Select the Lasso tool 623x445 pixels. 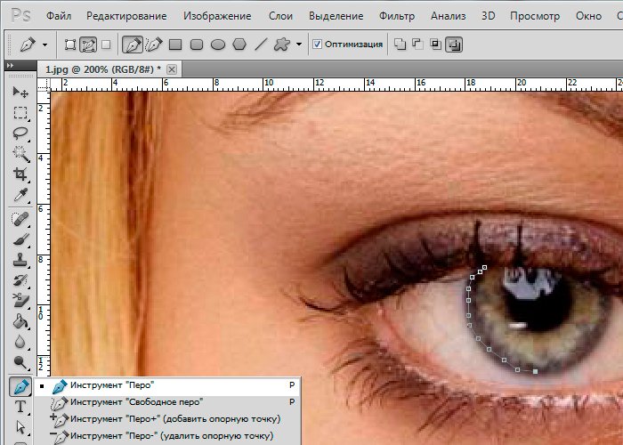[20, 133]
